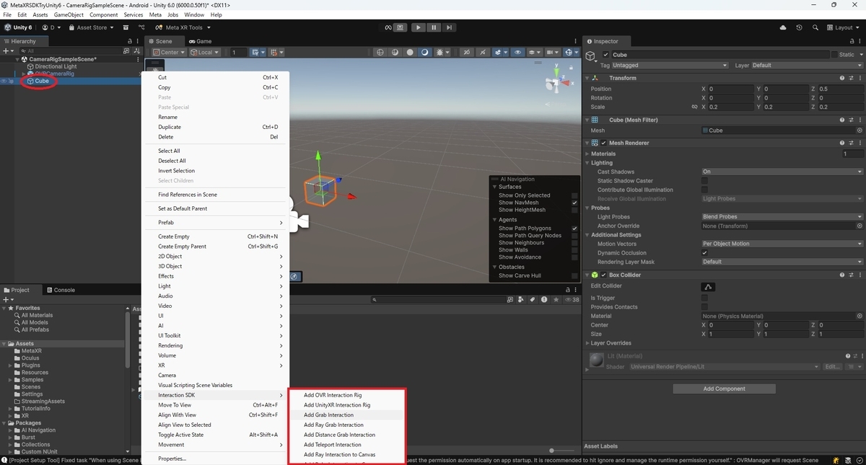Open the Undo History icon
The image size is (866, 465).
[x=799, y=27]
